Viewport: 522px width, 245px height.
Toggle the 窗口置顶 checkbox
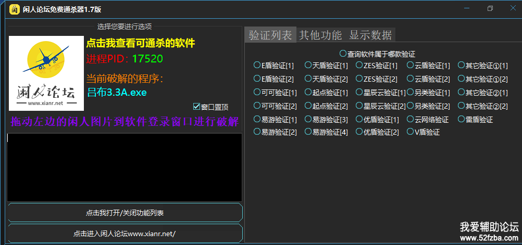(211, 107)
